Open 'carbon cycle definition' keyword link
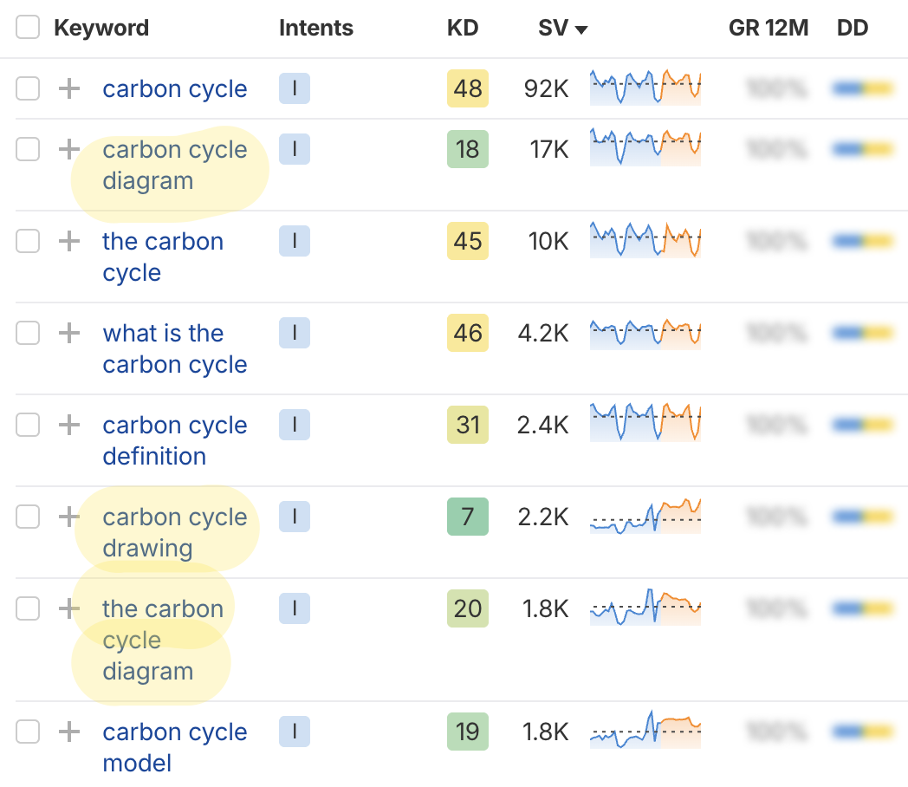 coord(175,440)
